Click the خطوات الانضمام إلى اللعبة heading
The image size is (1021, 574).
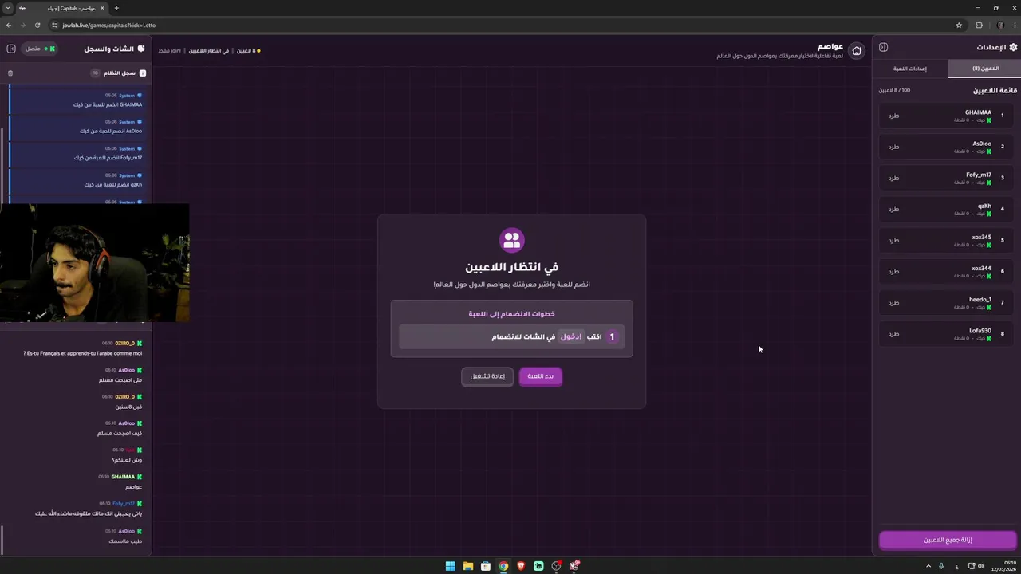tap(511, 313)
